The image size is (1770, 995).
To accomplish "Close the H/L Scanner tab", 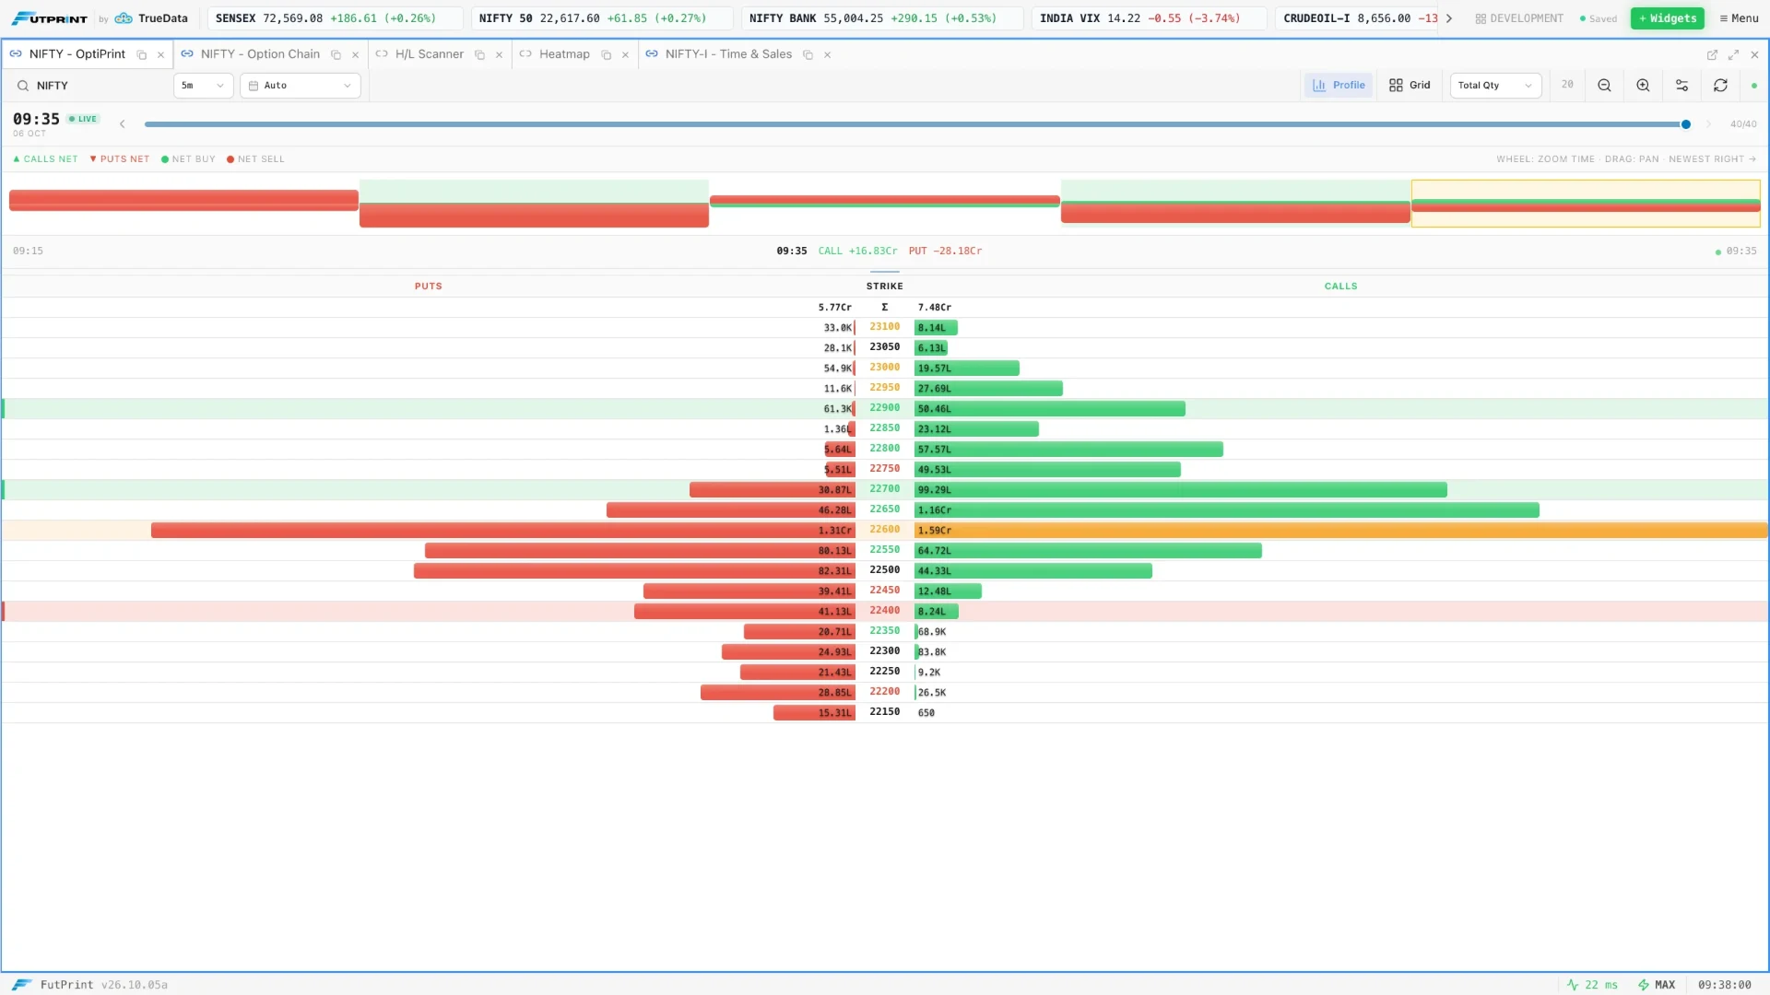I will click(499, 55).
